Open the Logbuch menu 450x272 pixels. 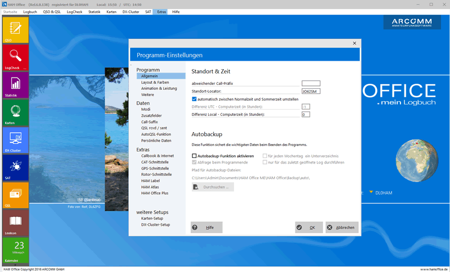(30, 12)
